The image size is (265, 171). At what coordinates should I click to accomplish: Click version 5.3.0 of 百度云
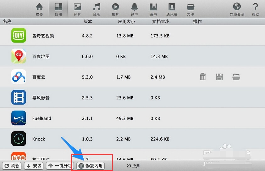(x=87, y=77)
